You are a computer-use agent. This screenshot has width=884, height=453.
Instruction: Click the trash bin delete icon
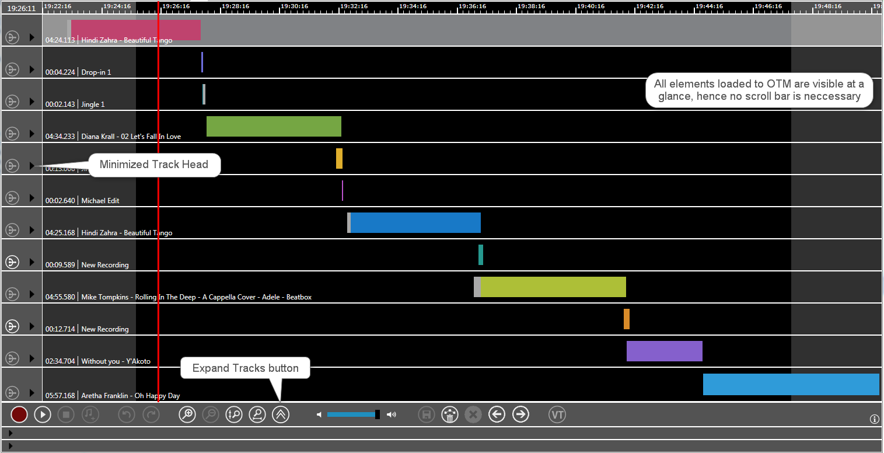pyautogui.click(x=450, y=415)
